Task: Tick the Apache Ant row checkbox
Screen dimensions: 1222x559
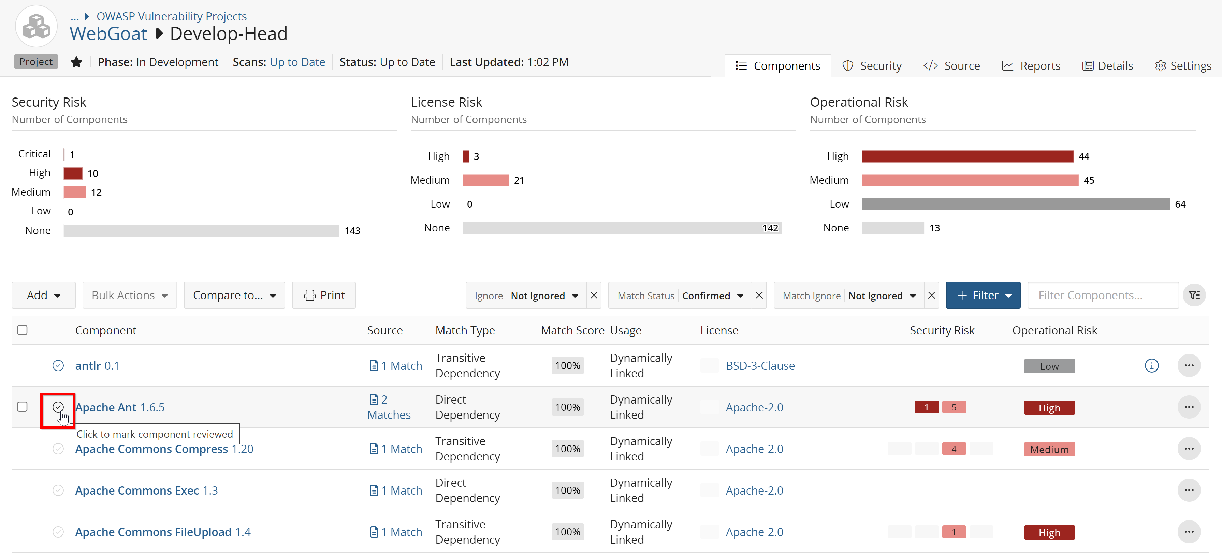Action: point(22,407)
